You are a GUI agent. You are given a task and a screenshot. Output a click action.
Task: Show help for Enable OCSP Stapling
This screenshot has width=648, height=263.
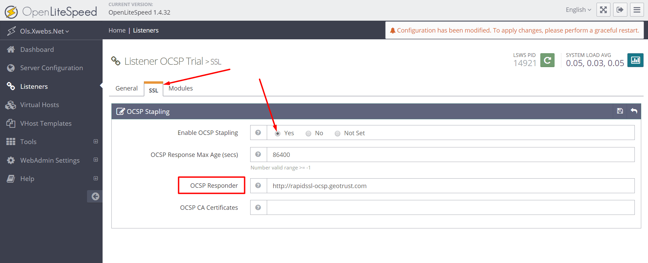[x=258, y=133]
